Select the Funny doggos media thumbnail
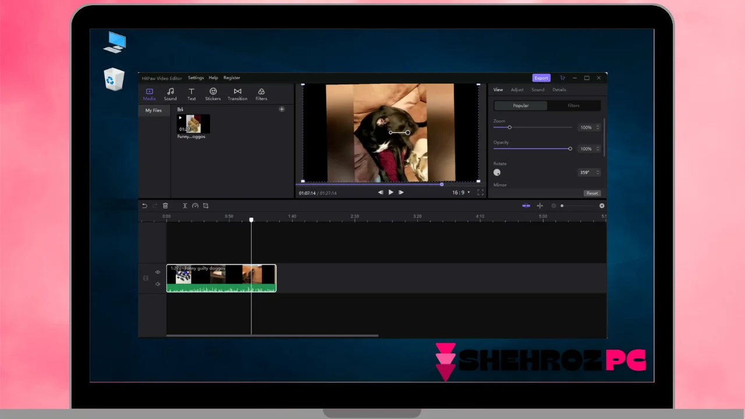Screen dimensions: 745x419 click(193, 124)
